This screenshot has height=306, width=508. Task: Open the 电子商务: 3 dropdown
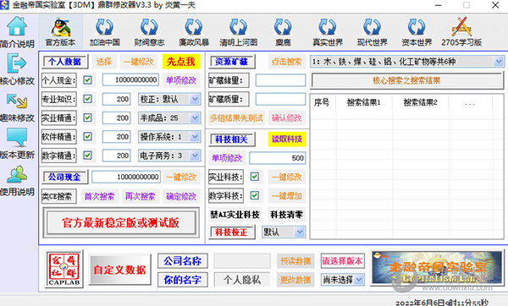(x=169, y=156)
